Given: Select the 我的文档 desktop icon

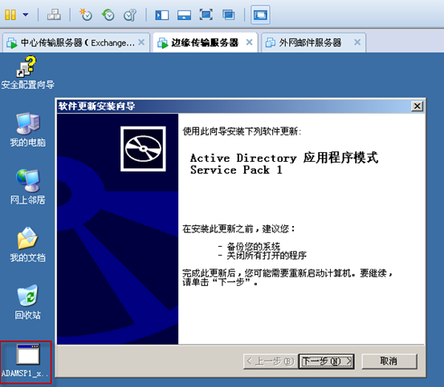Looking at the screenshot, I should [x=27, y=244].
